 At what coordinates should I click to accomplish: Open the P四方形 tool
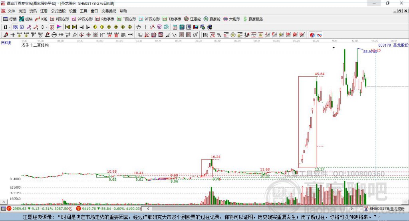click(60, 19)
